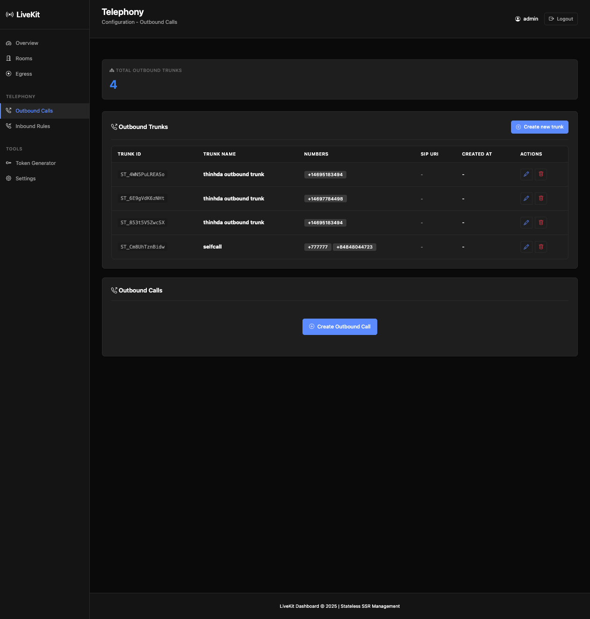
Task: Select Outbound Calls in sidebar
Action: point(34,111)
